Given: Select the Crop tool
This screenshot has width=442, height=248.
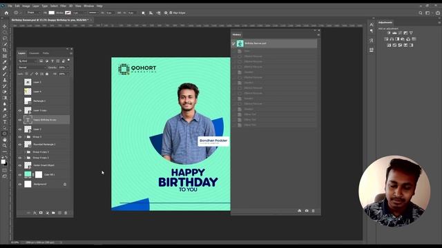Looking at the screenshot, I should (x=5, y=50).
